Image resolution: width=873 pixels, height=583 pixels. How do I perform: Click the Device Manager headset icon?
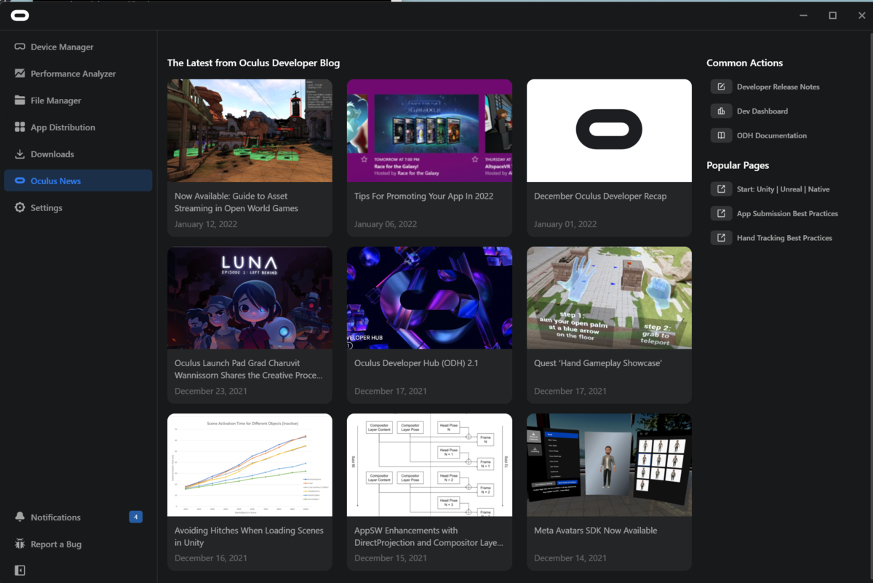coord(20,47)
